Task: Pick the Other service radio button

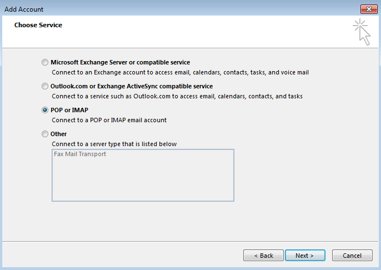Action: pos(45,134)
